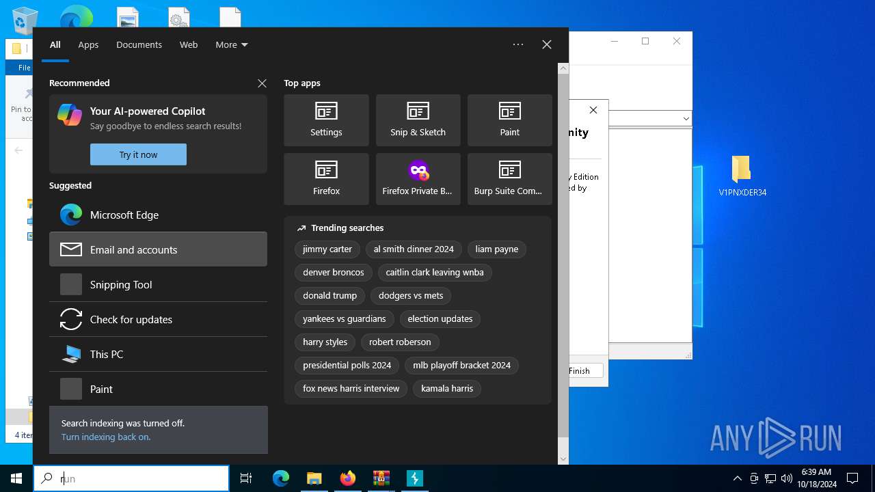This screenshot has height=492, width=875.
Task: Open This PC from Suggested list
Action: [x=158, y=354]
